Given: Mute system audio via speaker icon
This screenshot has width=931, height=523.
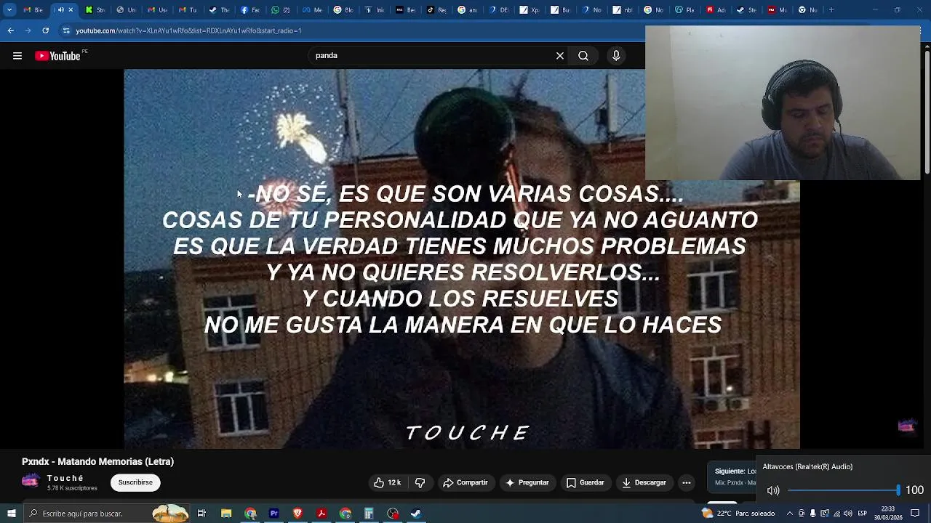Looking at the screenshot, I should (x=773, y=490).
